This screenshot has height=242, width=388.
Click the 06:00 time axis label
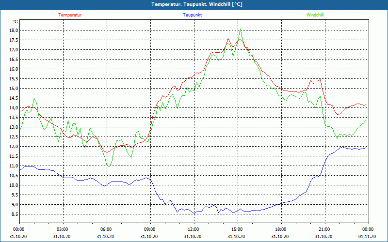click(107, 229)
